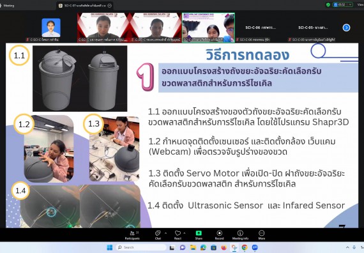Image resolution: width=364 pixels, height=253 pixels.
Task: Select the shared-screen tab SCI-C-07
Action: pyautogui.click(x=85, y=5)
